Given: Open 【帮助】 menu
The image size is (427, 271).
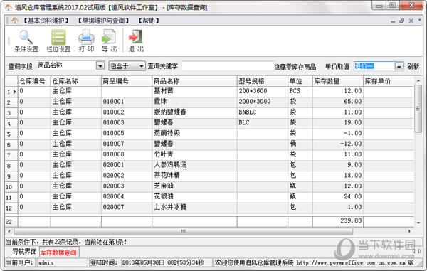Looking at the screenshot, I should click(x=149, y=21).
